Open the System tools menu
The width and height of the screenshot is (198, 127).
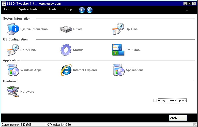28,9
